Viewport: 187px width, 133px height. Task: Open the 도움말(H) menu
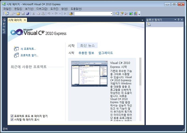(76, 9)
